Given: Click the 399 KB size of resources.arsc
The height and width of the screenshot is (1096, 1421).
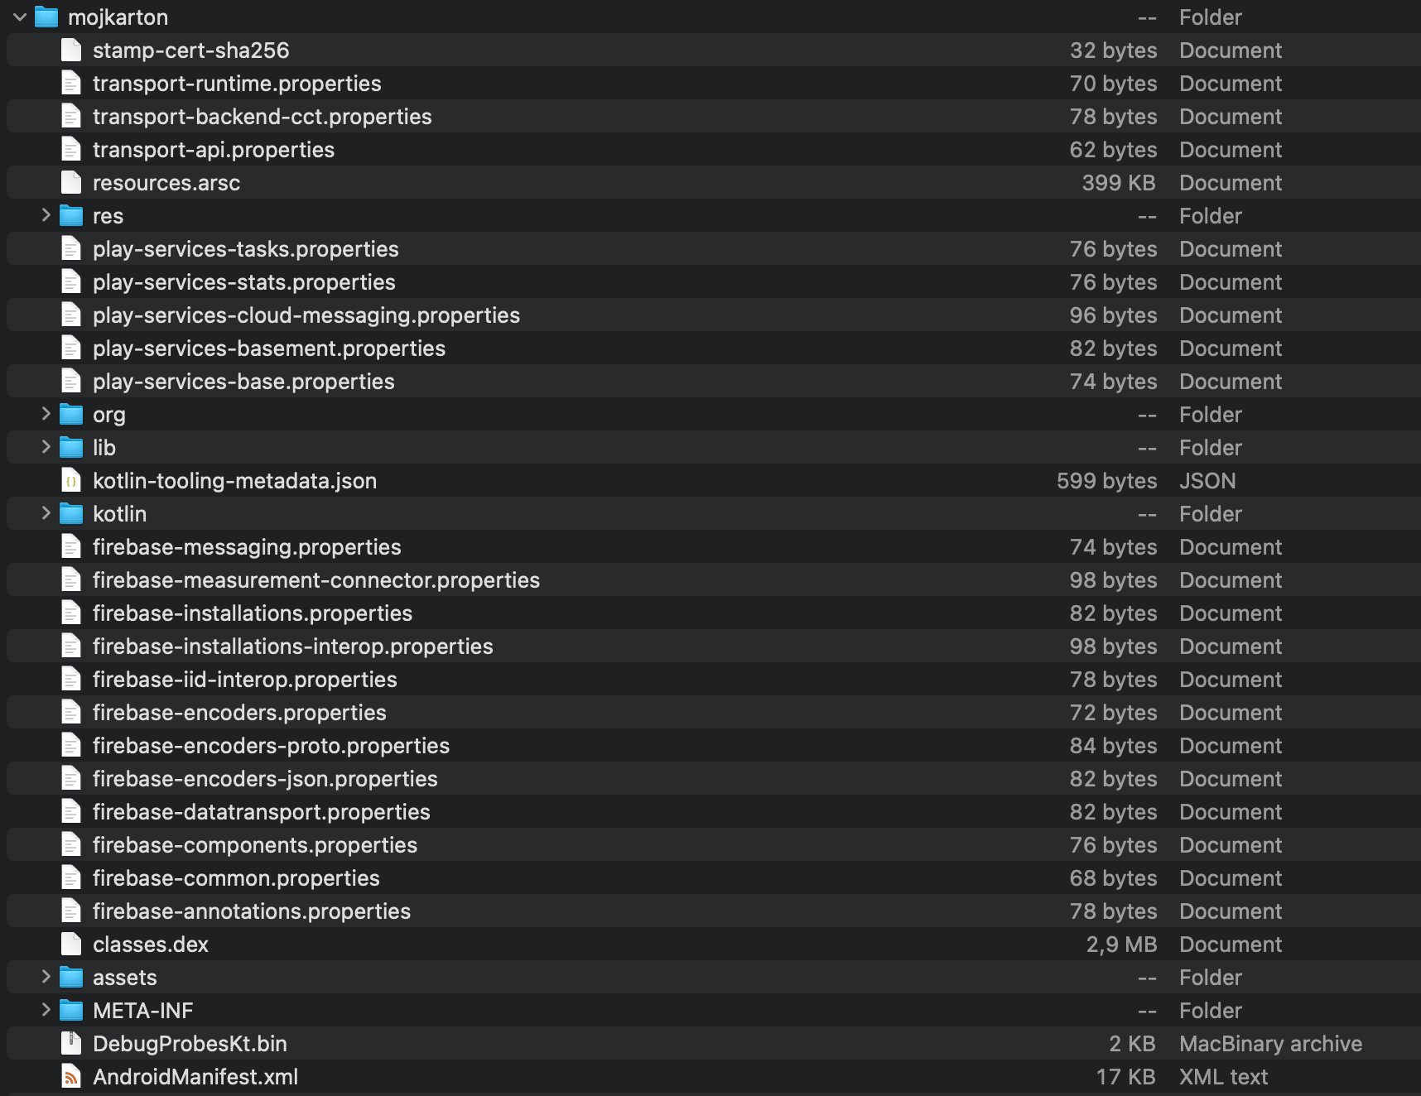Looking at the screenshot, I should click(1119, 183).
